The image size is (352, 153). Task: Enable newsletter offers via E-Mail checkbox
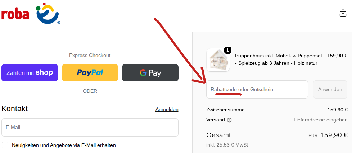click(5, 145)
